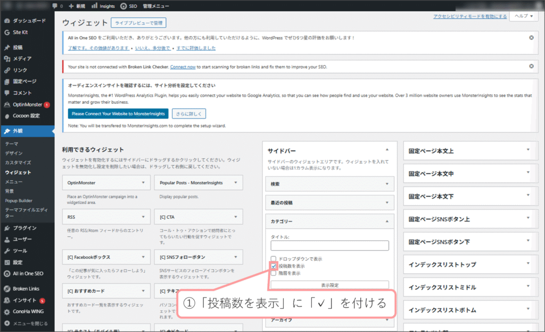Image resolution: width=545 pixels, height=332 pixels.
Task: Open the ヘルプ dropdown tab
Action: point(523,16)
